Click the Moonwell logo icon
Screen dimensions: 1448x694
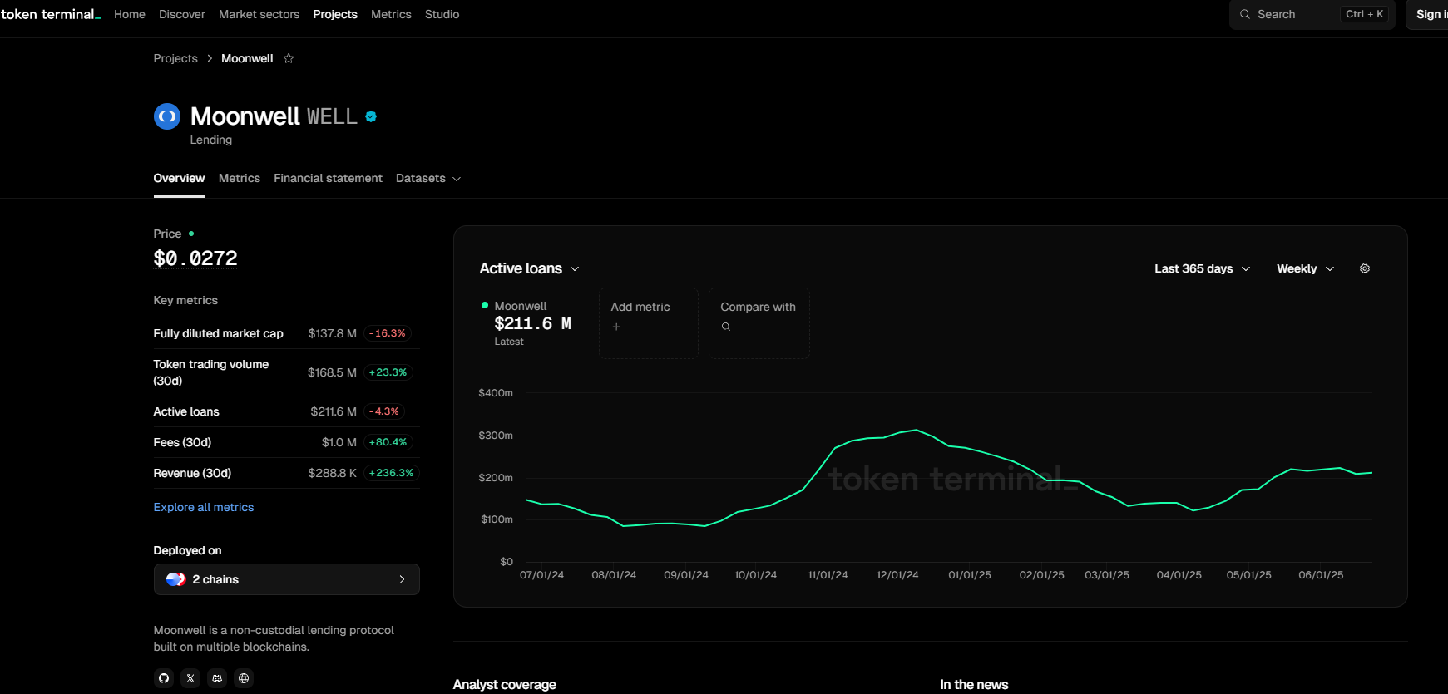167,116
